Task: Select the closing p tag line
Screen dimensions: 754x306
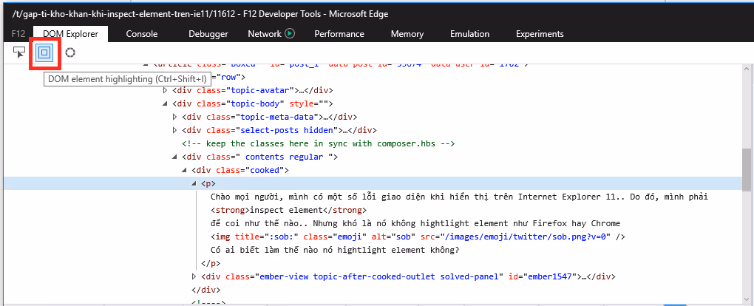Action: (x=211, y=263)
